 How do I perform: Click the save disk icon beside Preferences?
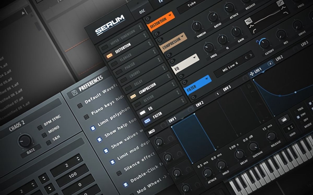[75, 93]
